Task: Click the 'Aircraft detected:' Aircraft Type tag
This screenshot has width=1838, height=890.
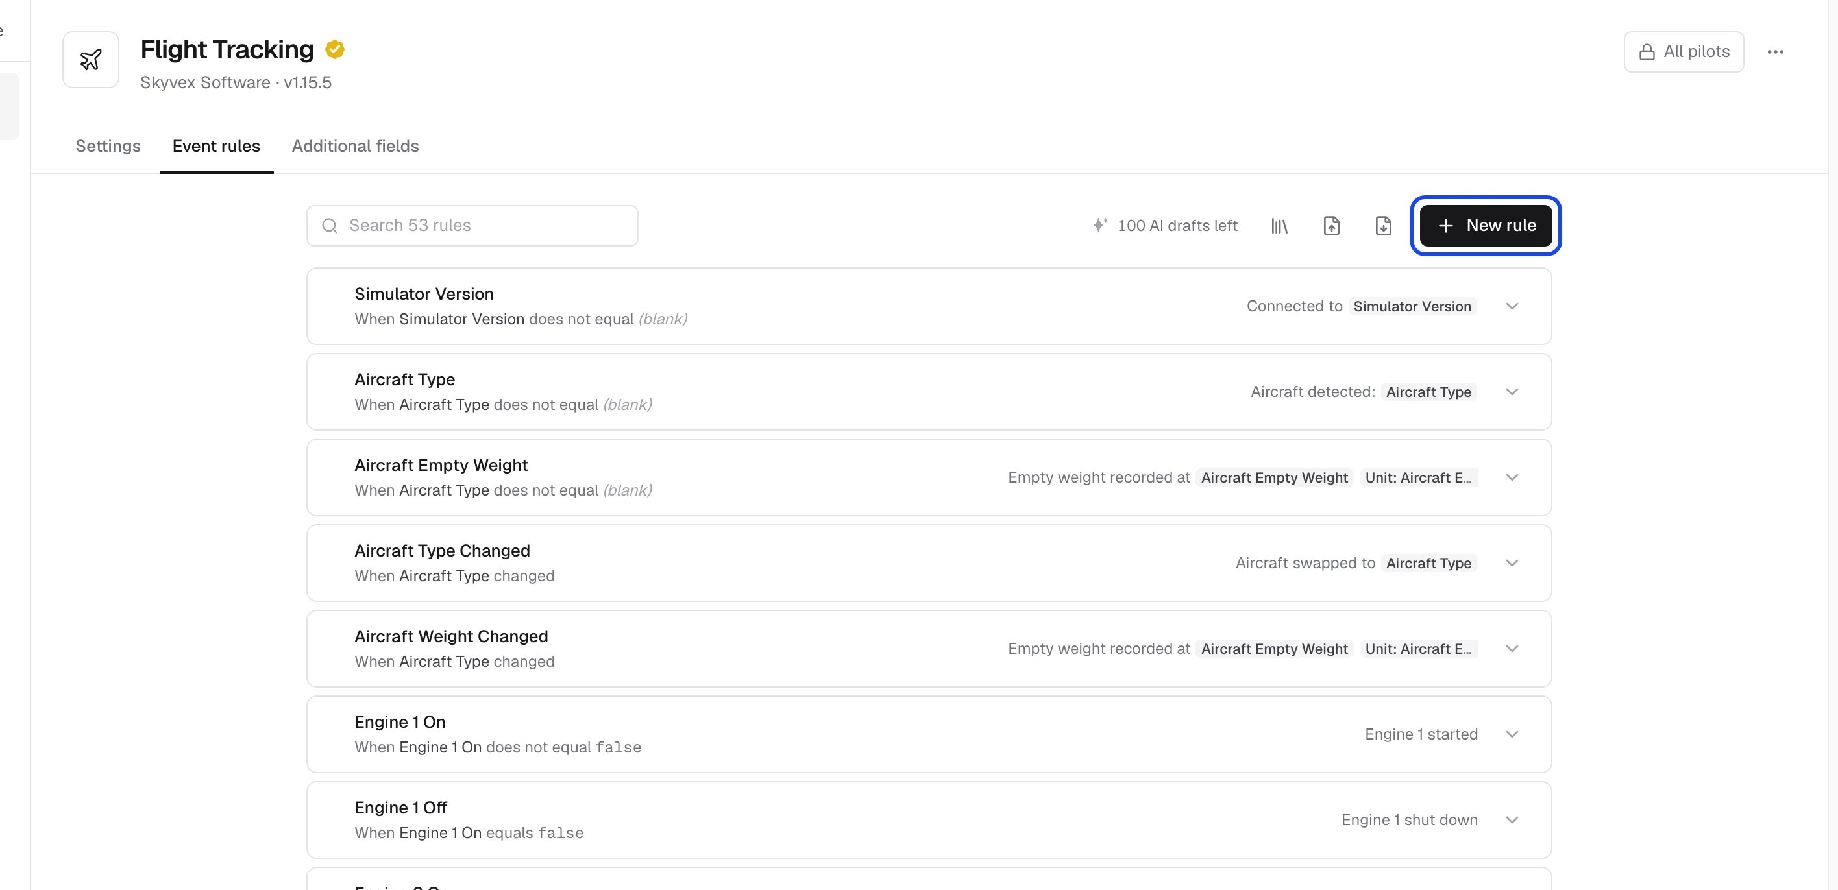Action: [1428, 392]
